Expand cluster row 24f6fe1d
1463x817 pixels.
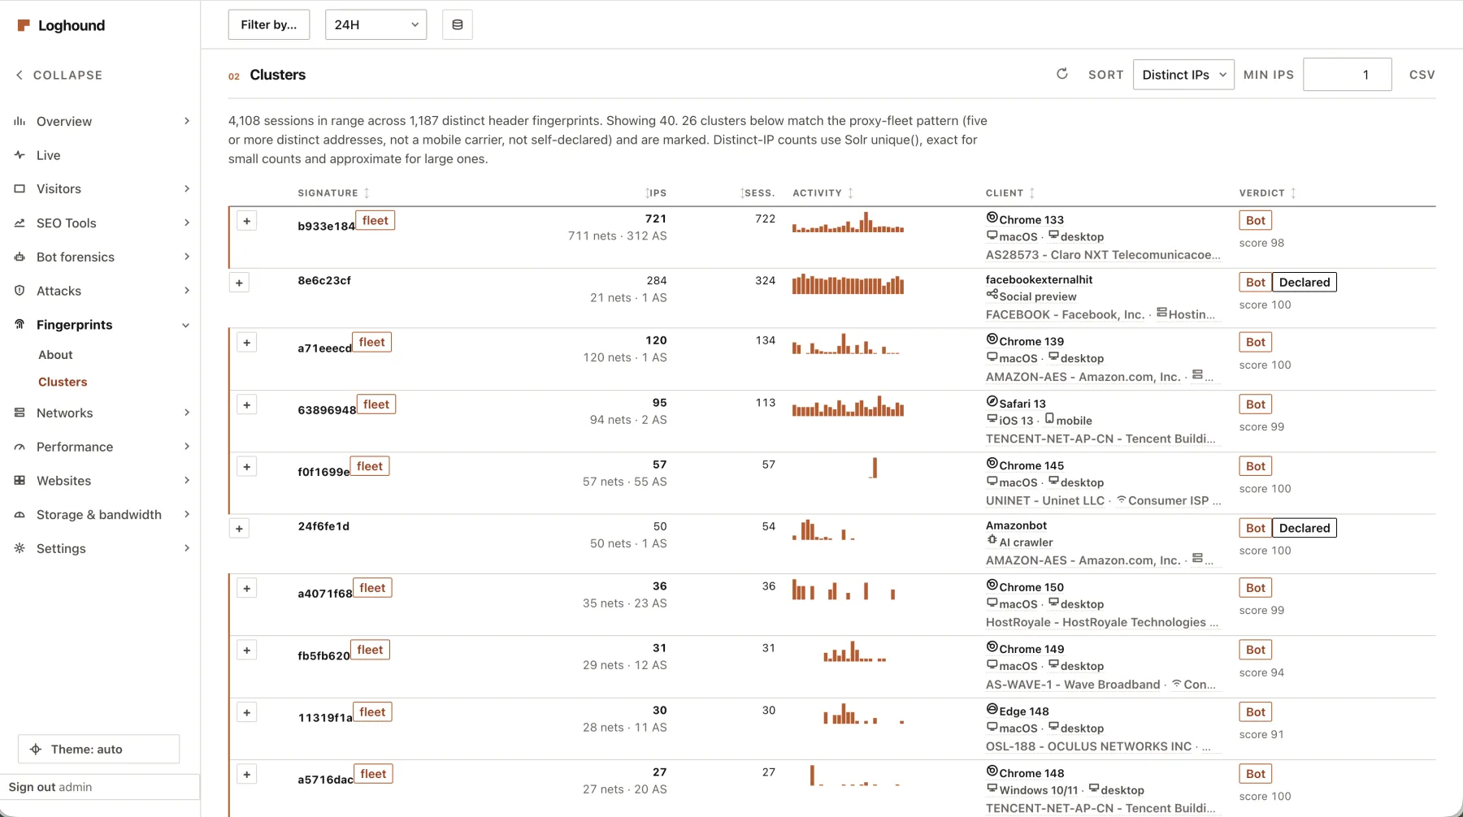(239, 529)
